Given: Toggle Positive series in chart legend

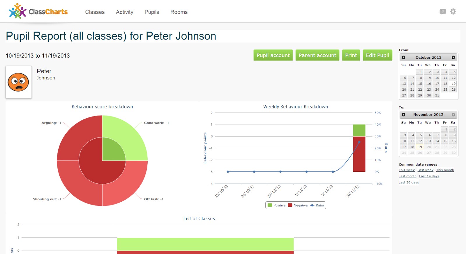Looking at the screenshot, I should coord(276,205).
